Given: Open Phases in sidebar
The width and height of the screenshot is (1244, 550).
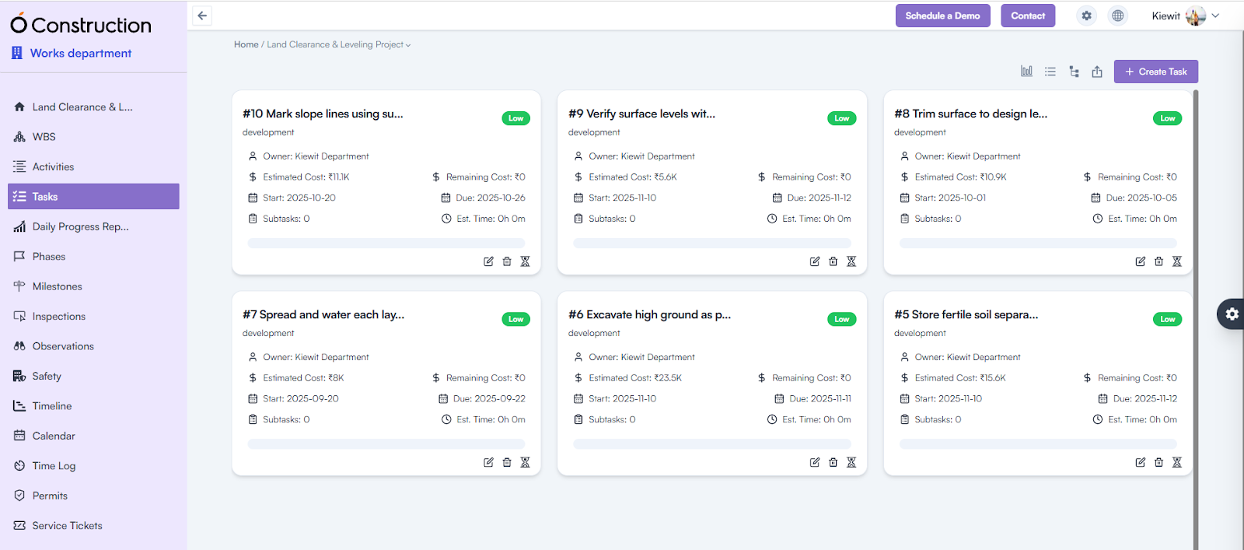Looking at the screenshot, I should click(93, 257).
